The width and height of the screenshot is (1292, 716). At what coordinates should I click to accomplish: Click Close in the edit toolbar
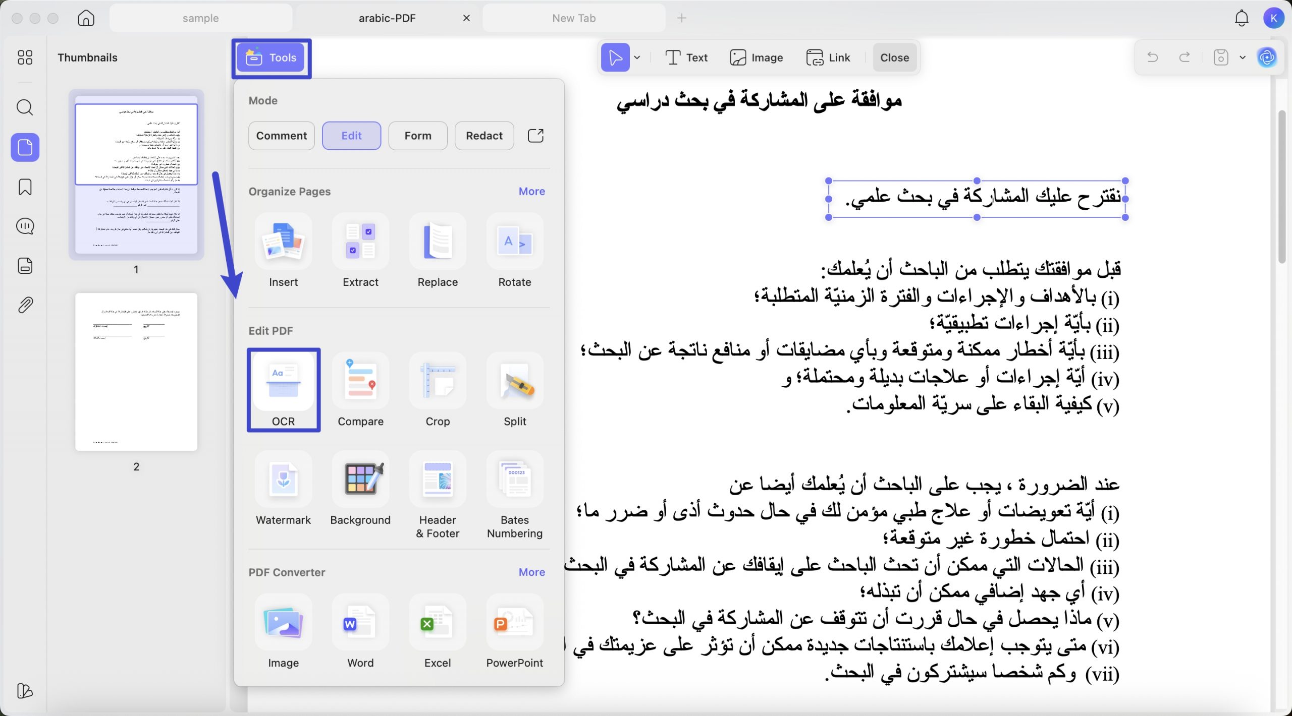894,57
